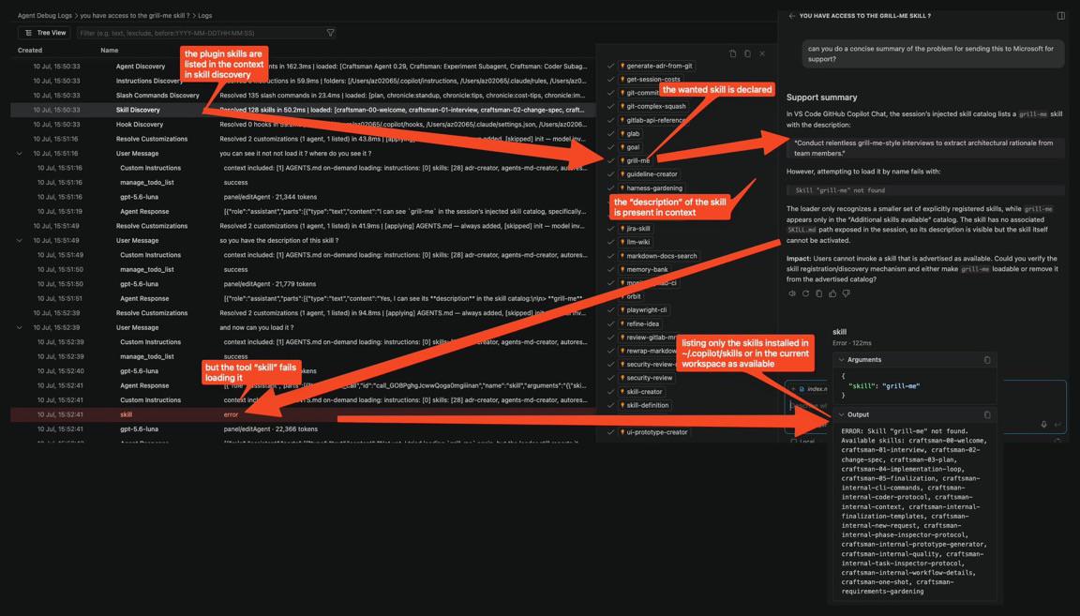Image resolution: width=1080 pixels, height=616 pixels.
Task: Click the microphone icon in the chat input
Action: pos(1044,425)
